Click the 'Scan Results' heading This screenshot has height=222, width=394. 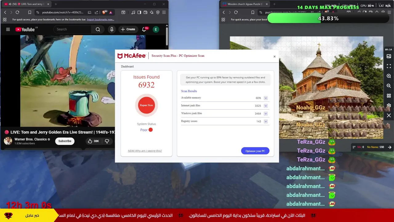pyautogui.click(x=189, y=91)
